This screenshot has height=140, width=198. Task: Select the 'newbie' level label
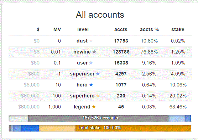pyautogui.click(x=82, y=52)
